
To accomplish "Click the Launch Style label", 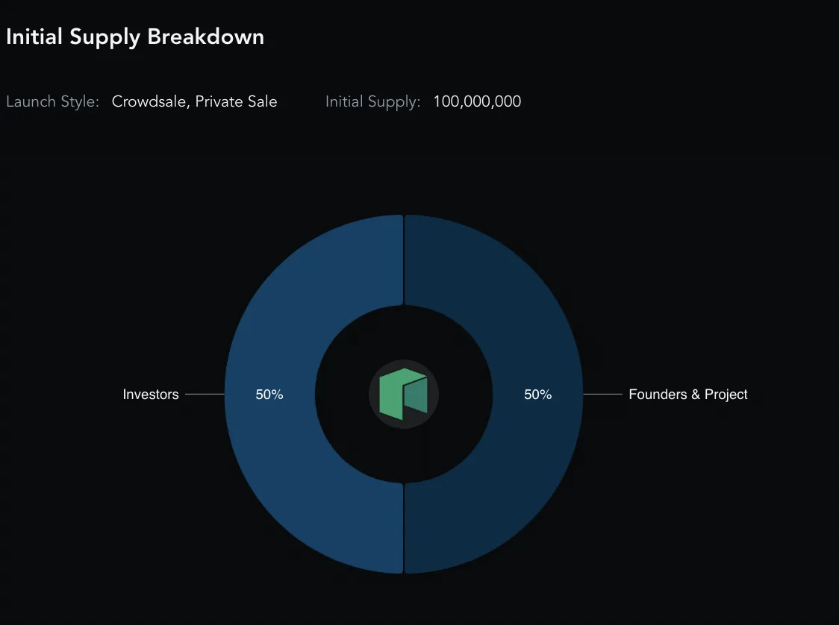I will pos(52,101).
